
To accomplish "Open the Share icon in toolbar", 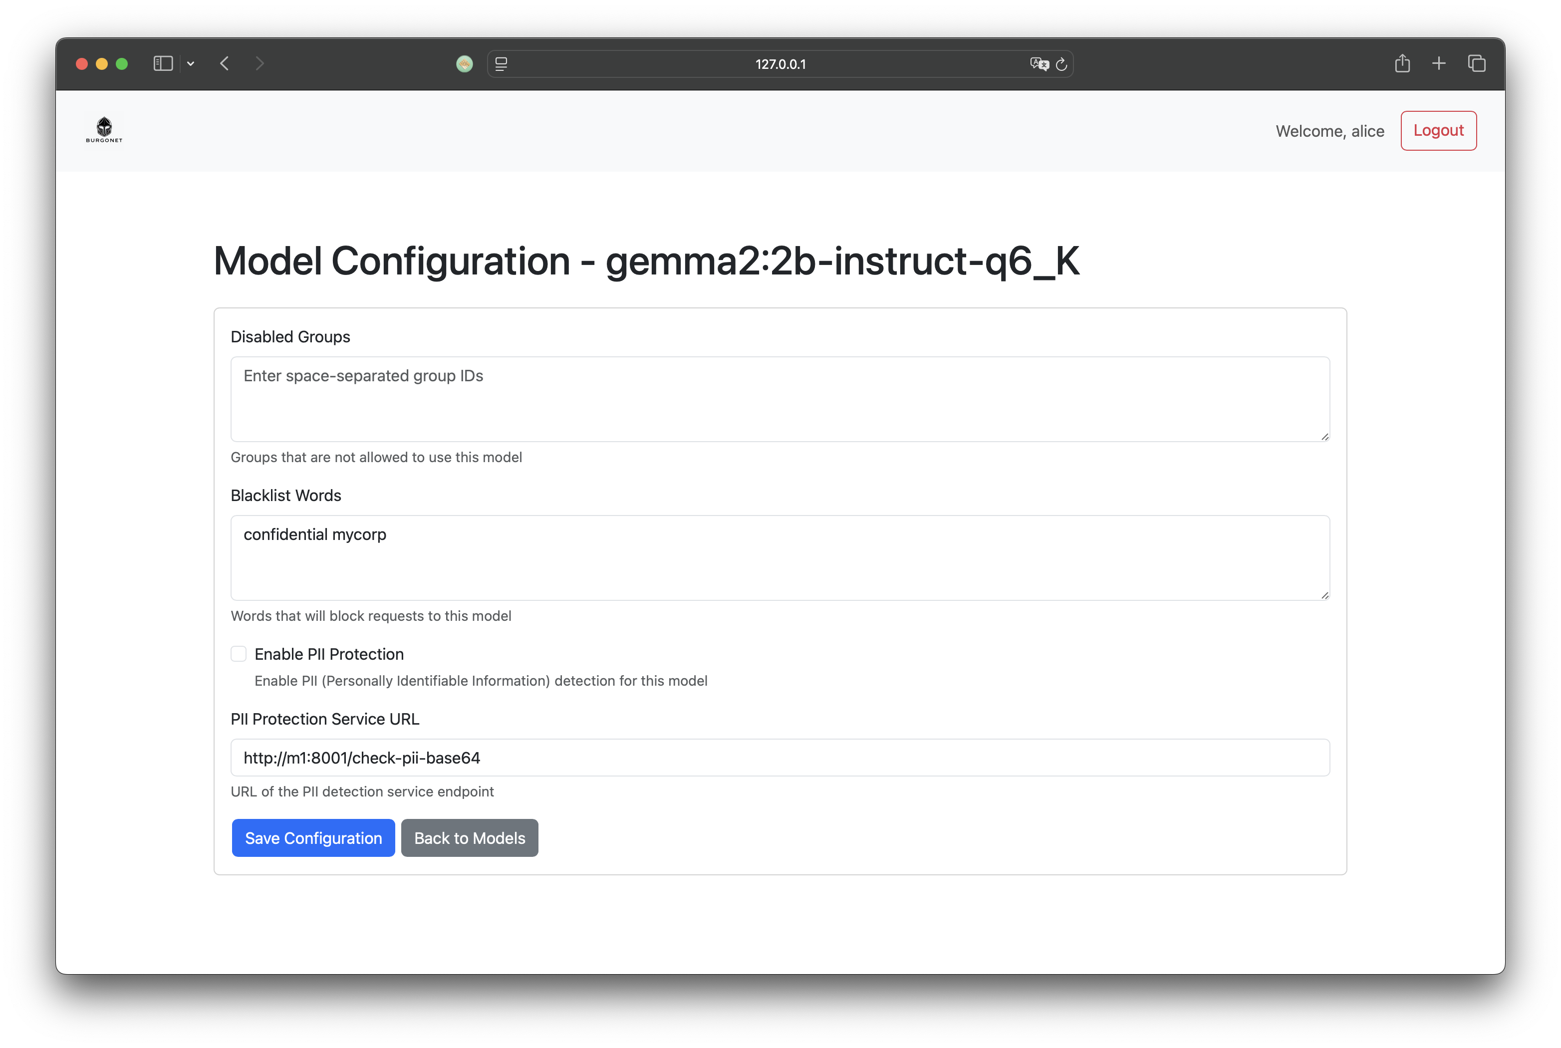I will click(1402, 63).
